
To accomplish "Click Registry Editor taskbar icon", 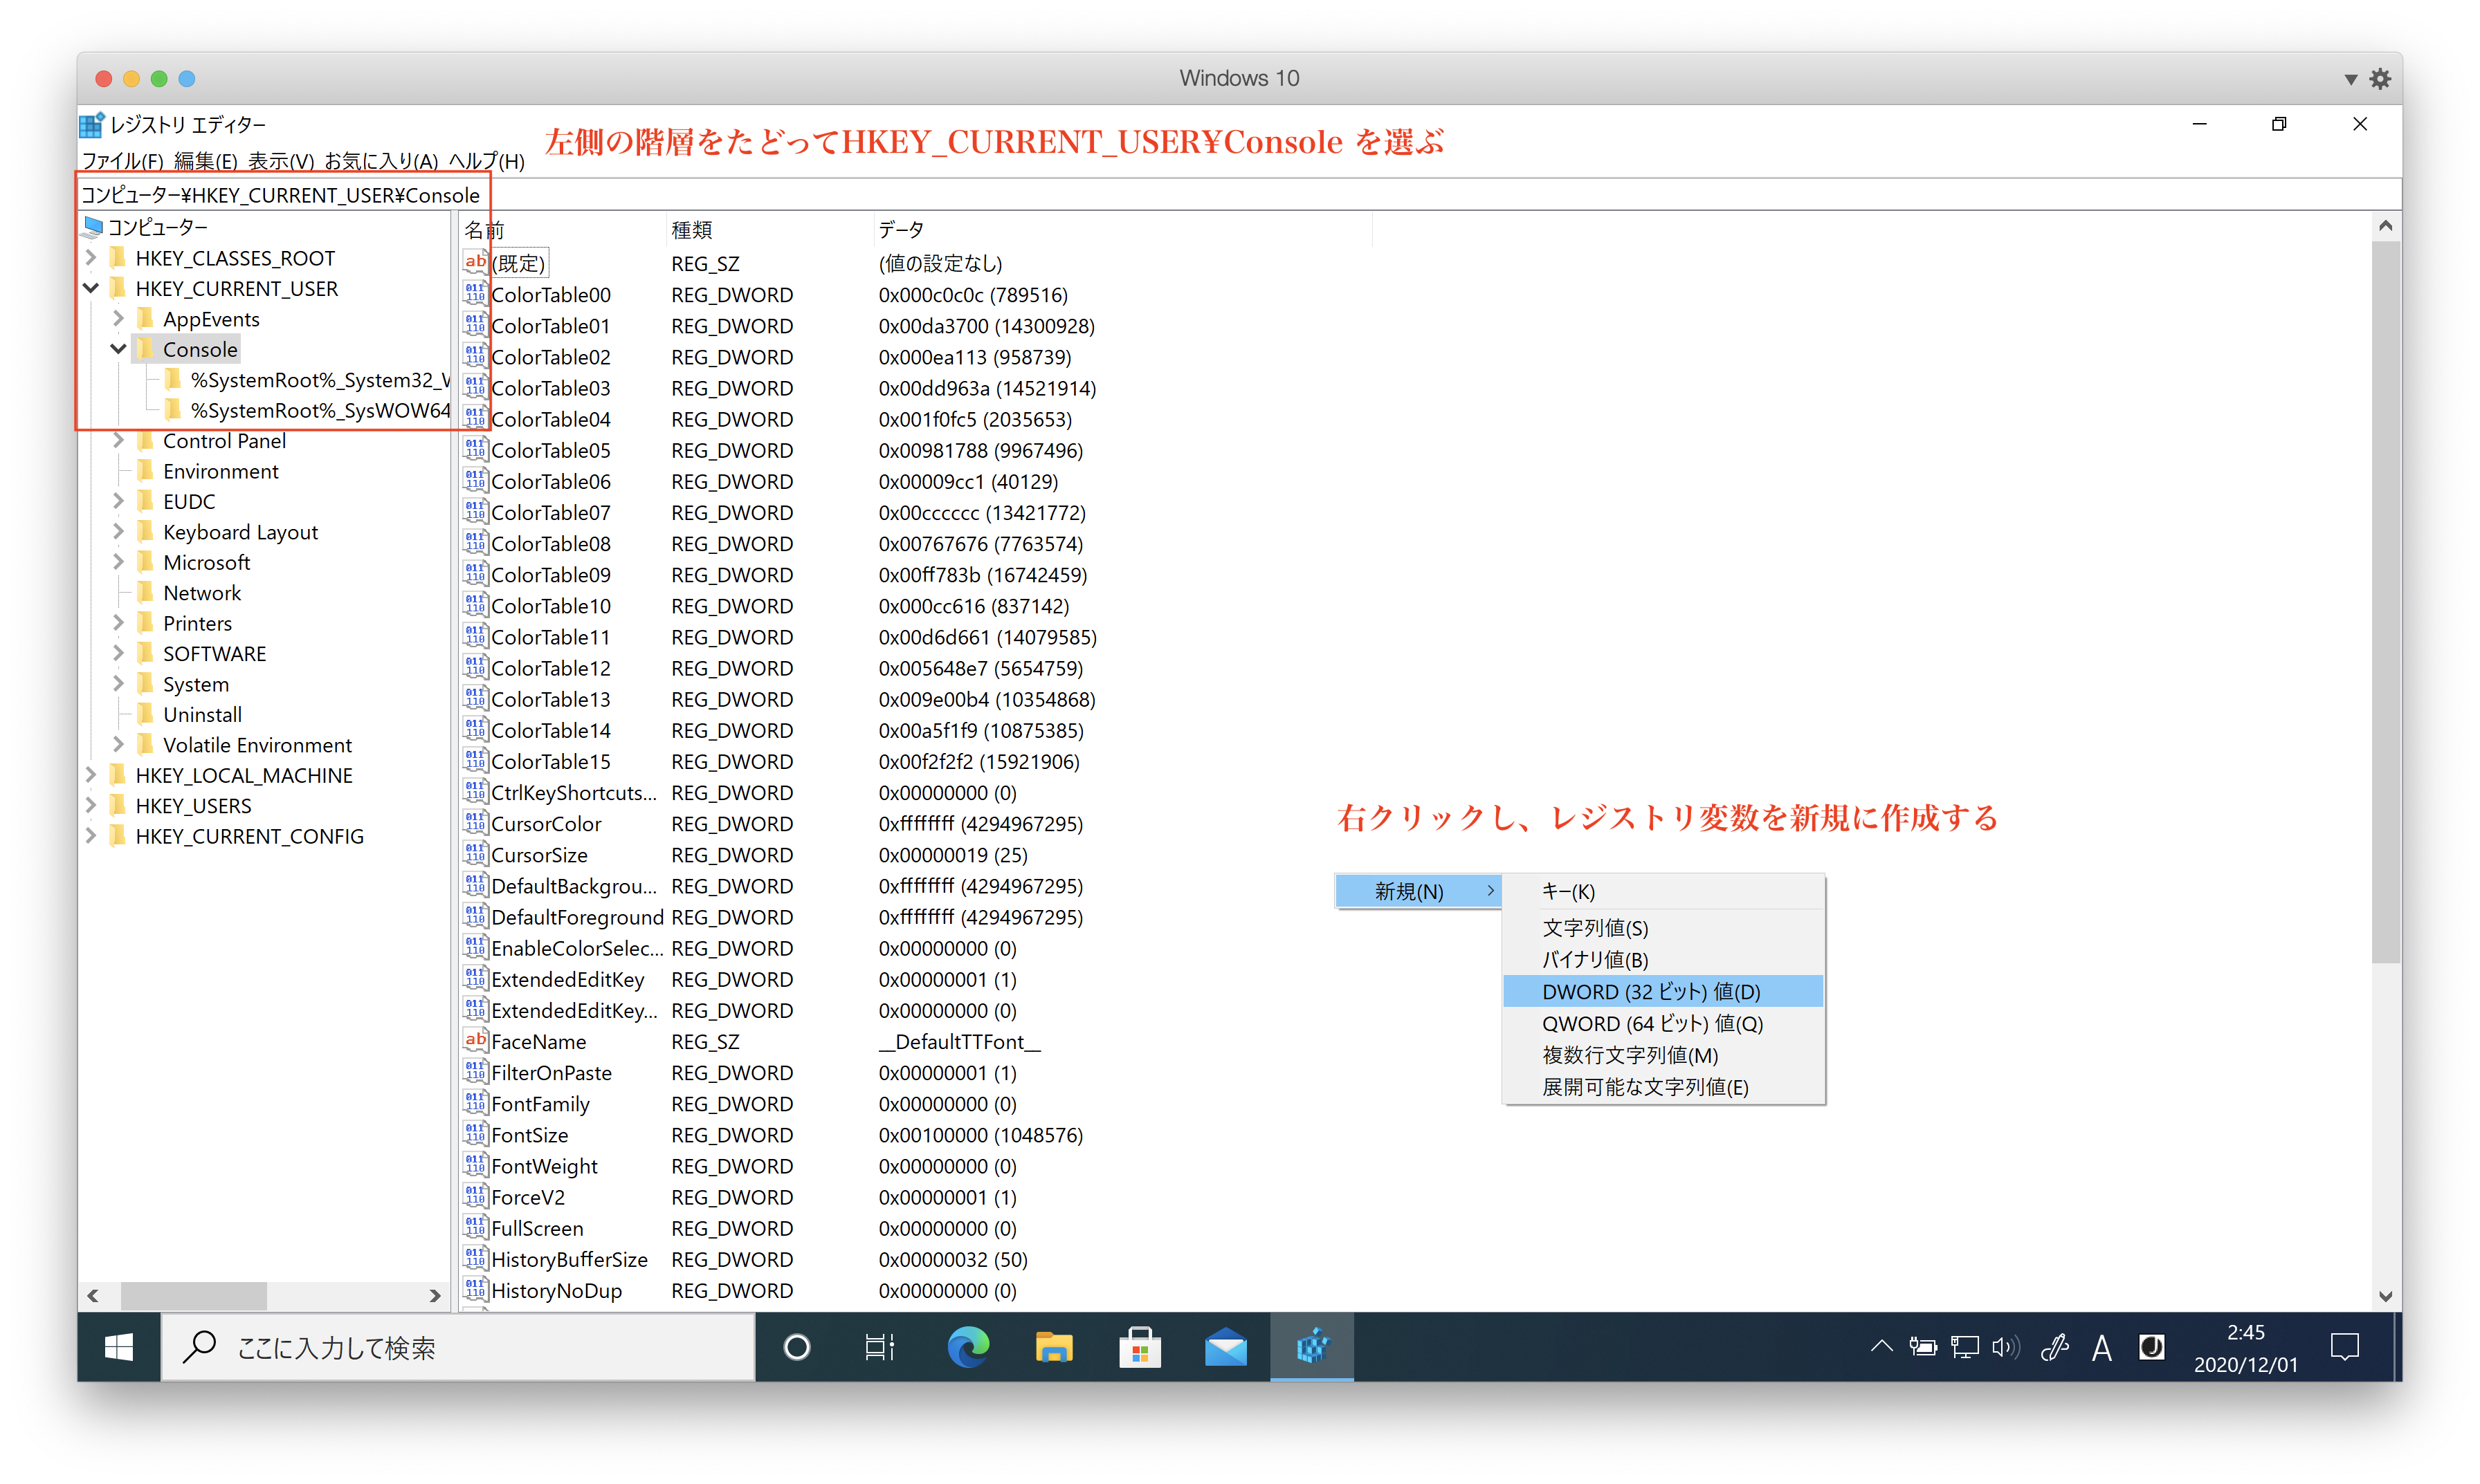I will [x=1311, y=1348].
